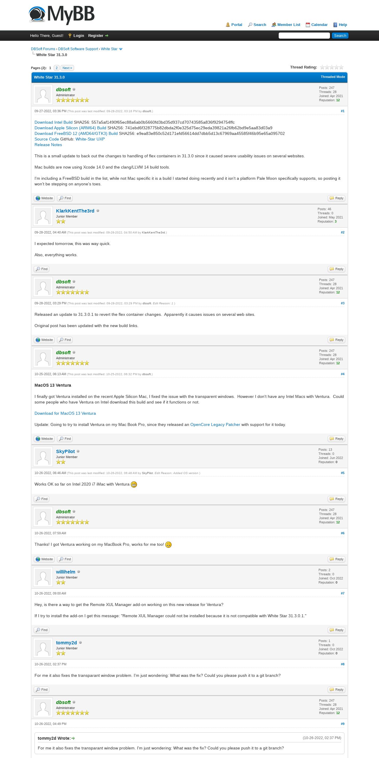Screen dimensions: 379x758
Task: Open post #1 permalink
Action: 342,111
